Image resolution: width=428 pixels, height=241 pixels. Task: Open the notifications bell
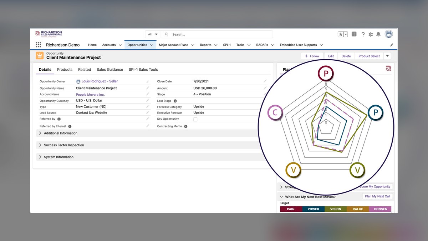pos(378,34)
